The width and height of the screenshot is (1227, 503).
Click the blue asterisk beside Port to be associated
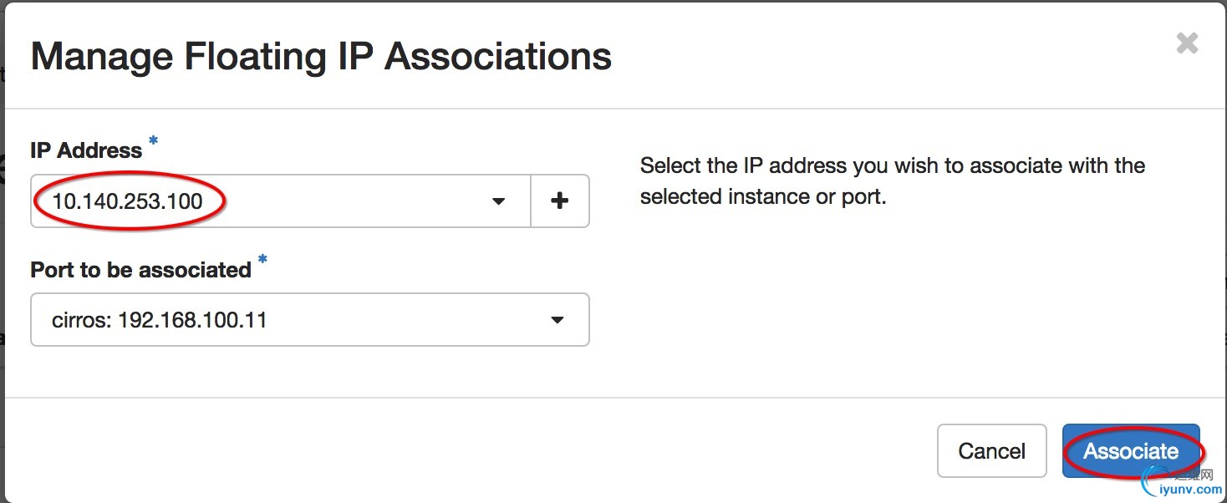pos(262,261)
